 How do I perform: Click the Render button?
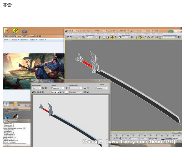pyautogui.click(x=102, y=85)
